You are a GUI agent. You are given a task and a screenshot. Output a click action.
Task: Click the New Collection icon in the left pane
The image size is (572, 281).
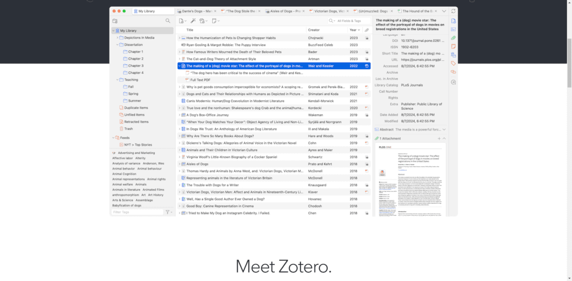[x=115, y=21]
